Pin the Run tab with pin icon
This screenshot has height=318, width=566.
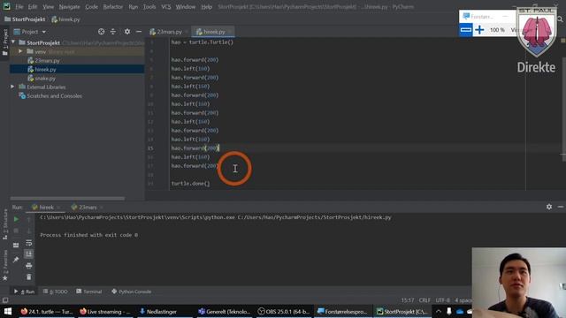click(x=16, y=260)
